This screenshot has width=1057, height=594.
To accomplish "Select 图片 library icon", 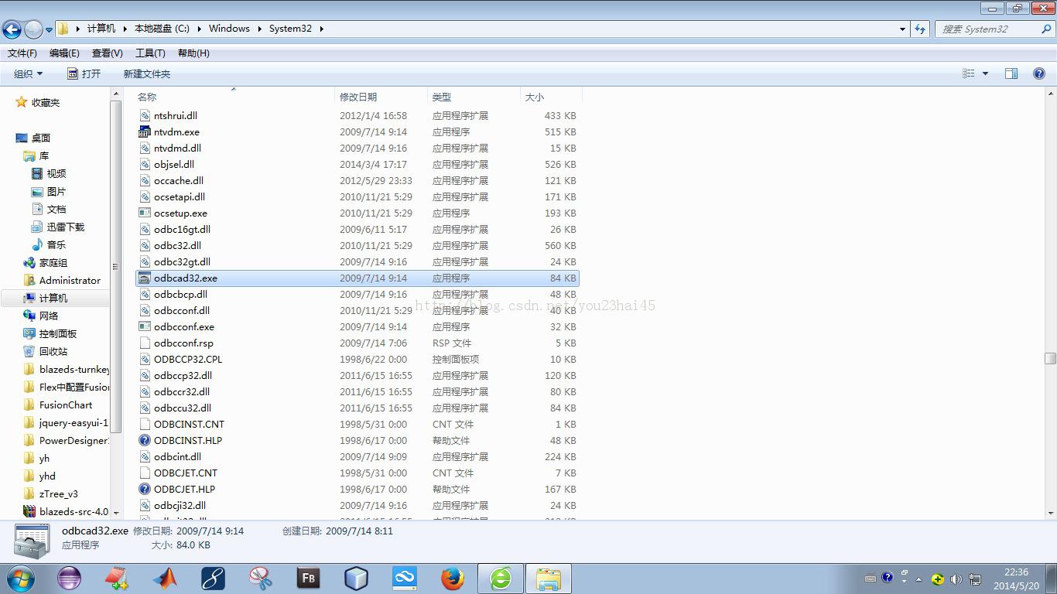I will 37,191.
